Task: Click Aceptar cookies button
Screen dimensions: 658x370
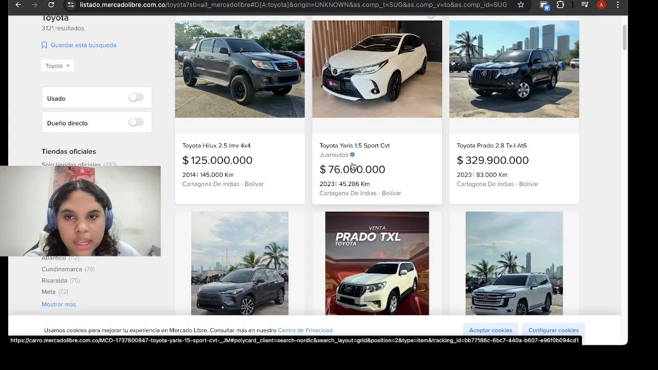Action: pos(490,330)
